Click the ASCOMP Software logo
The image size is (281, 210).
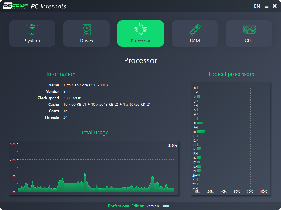16,6
